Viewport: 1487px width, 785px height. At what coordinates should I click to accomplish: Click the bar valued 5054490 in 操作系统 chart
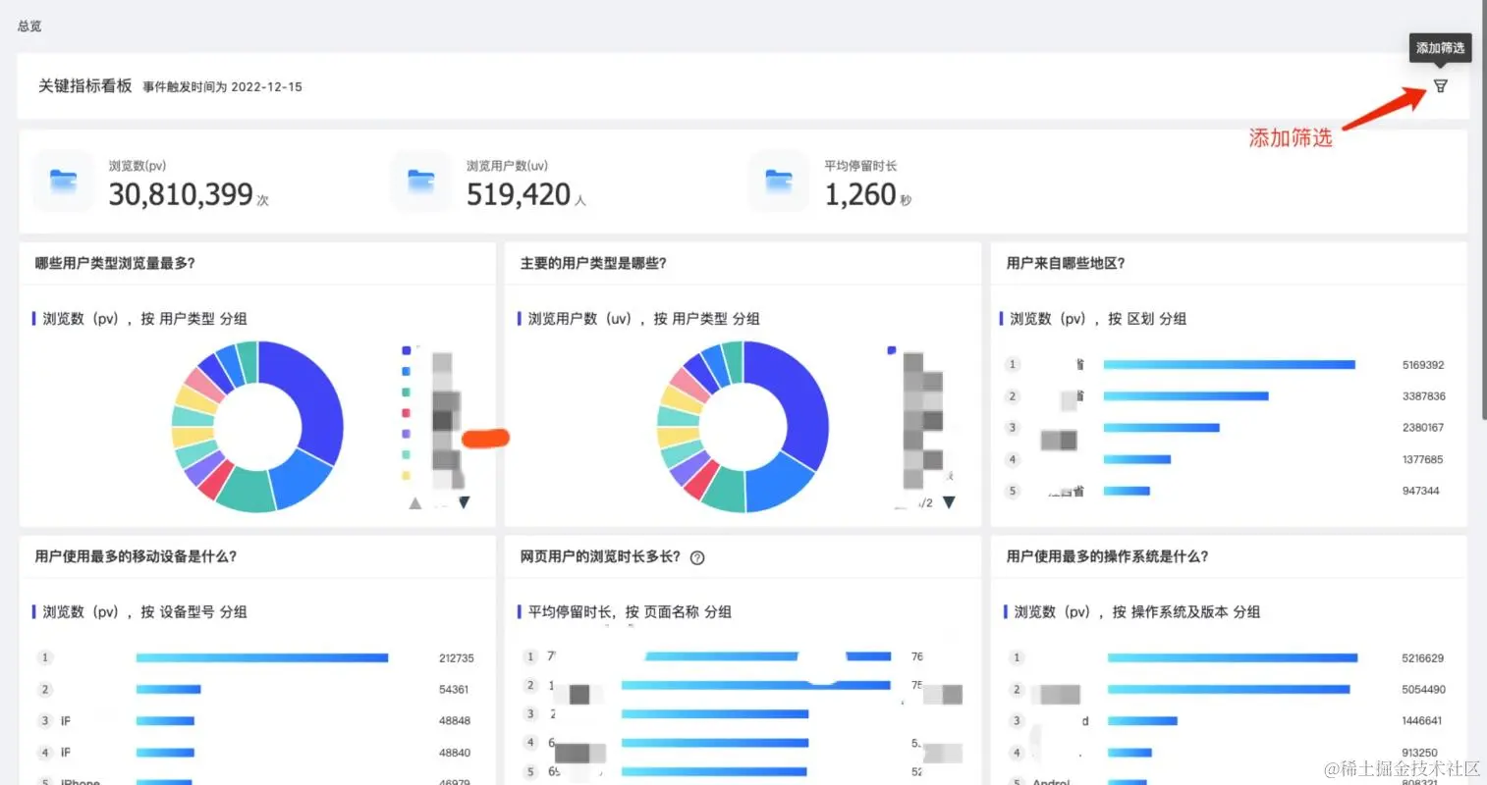coord(1229,690)
